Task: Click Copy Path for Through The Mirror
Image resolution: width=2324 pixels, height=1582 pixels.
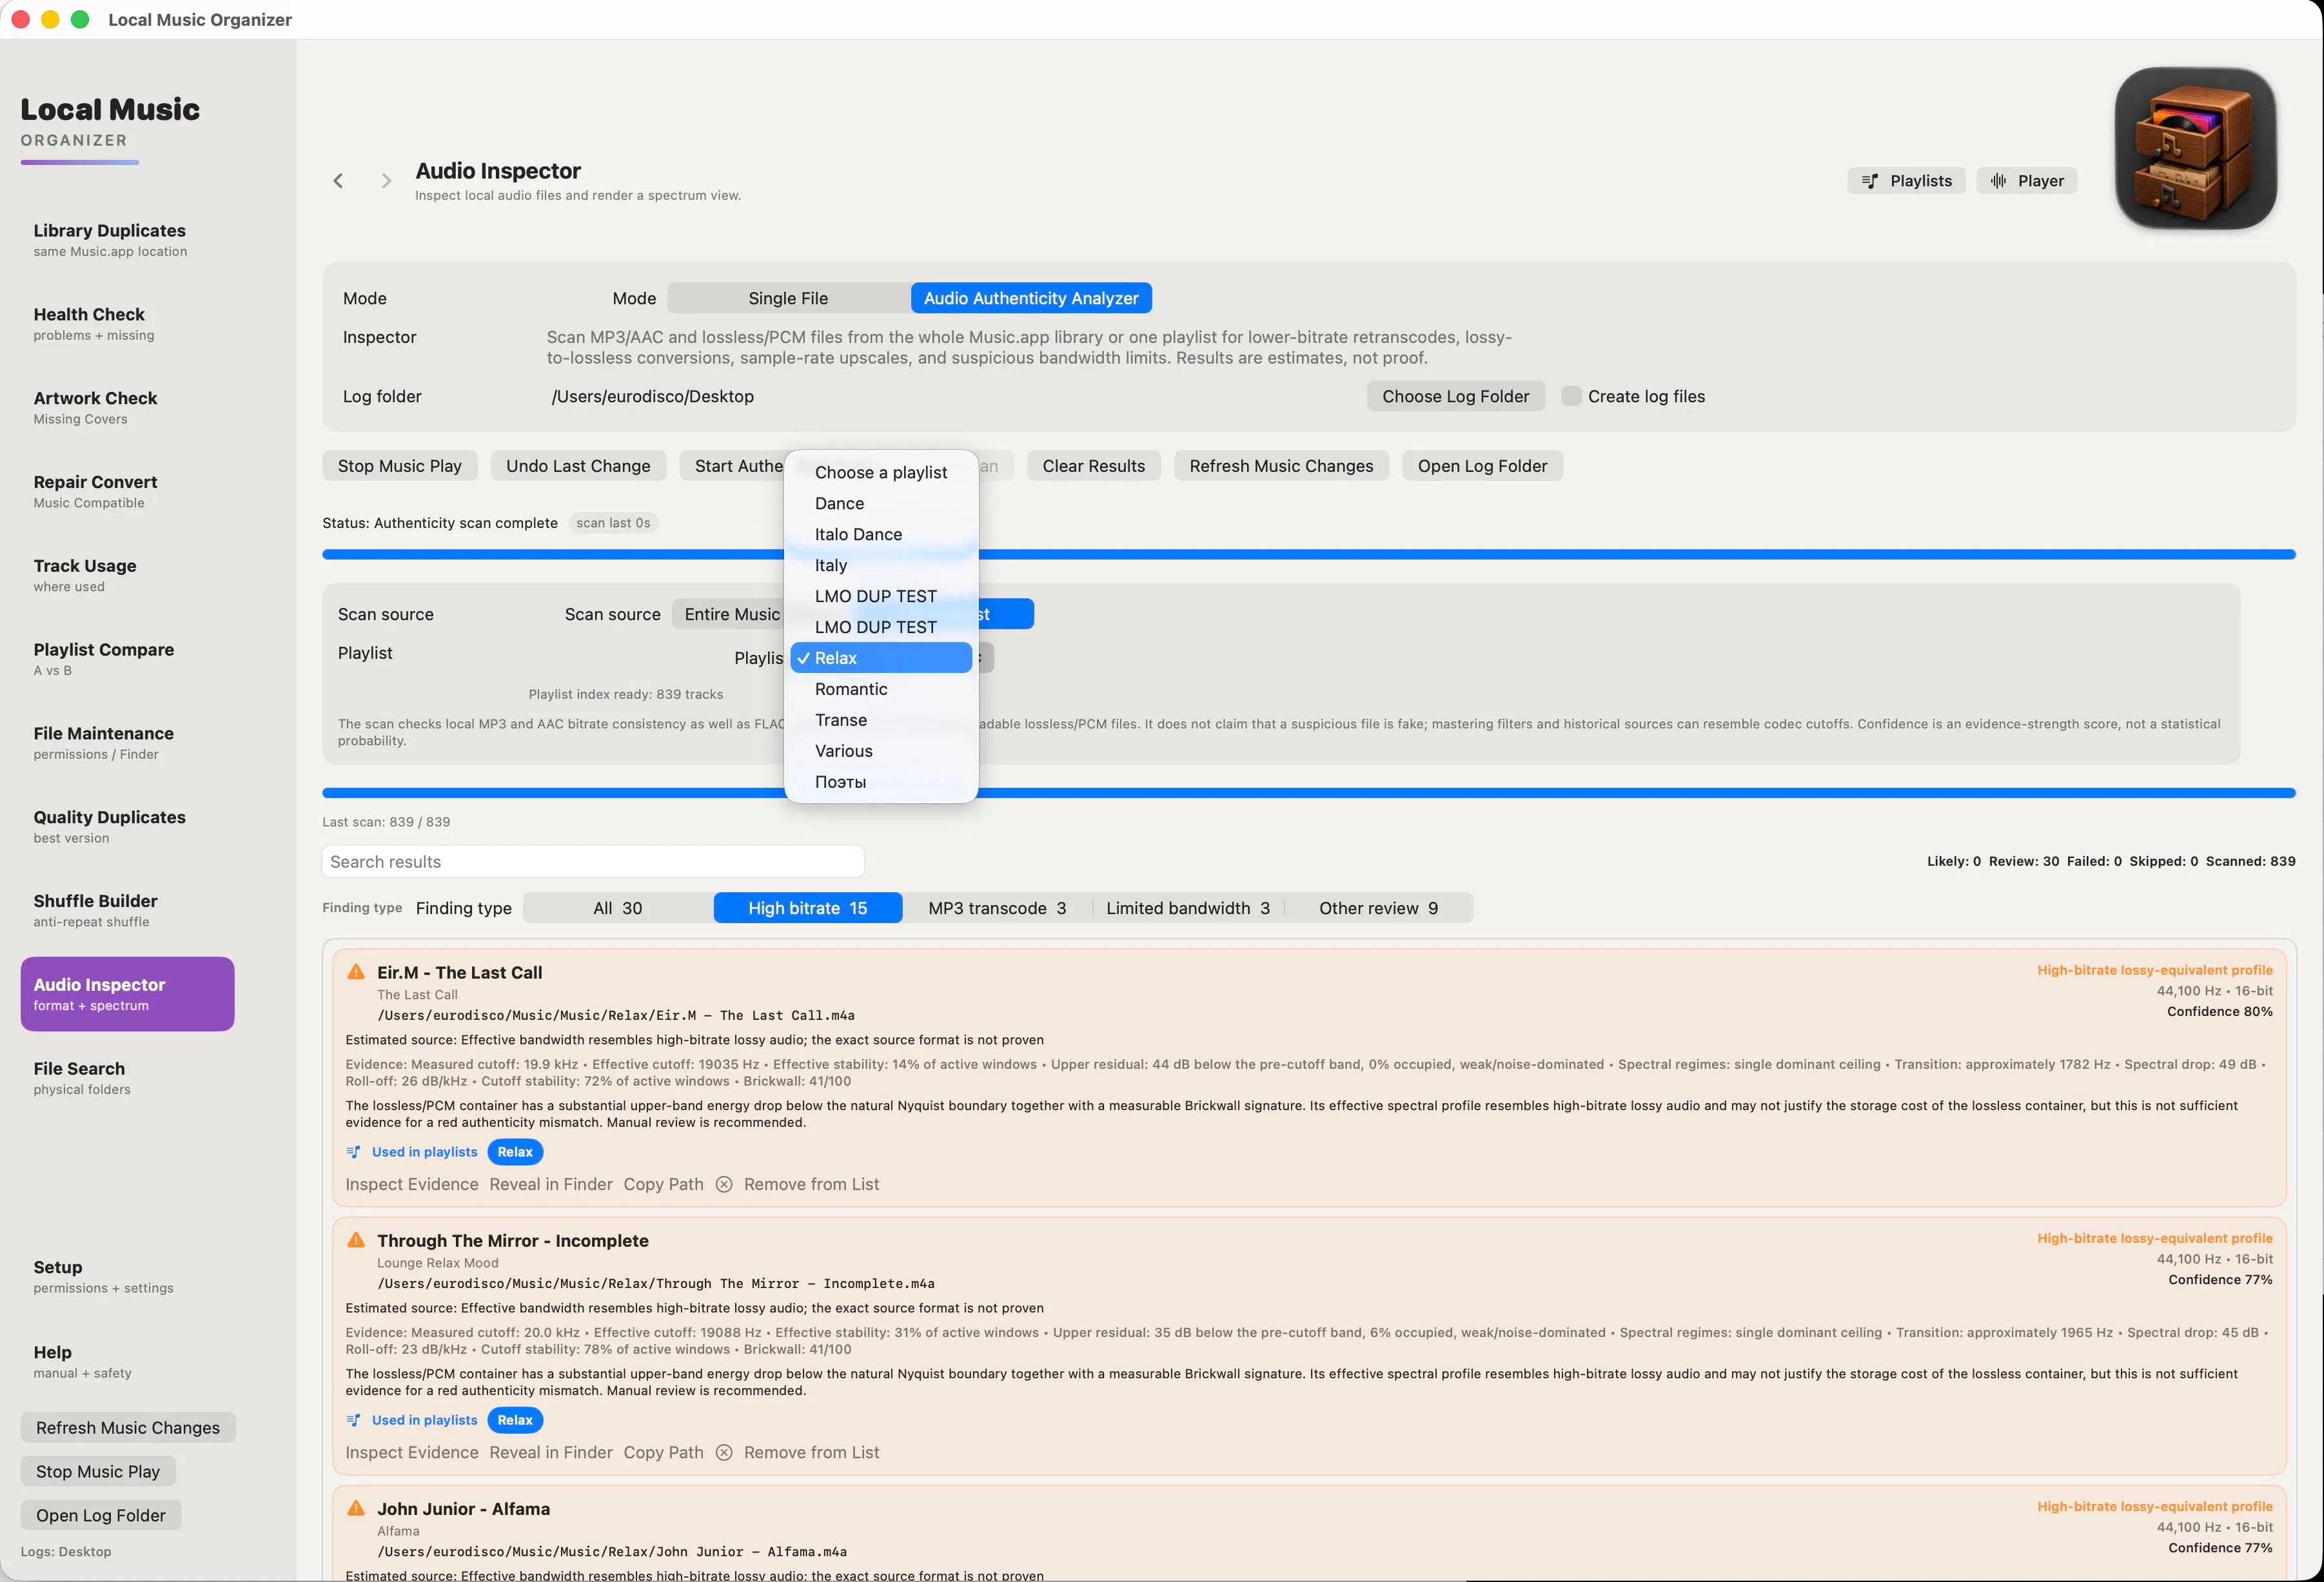Action: click(x=663, y=1452)
